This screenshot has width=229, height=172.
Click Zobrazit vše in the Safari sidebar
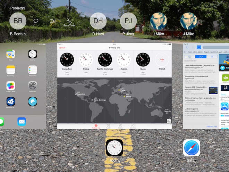(211, 126)
